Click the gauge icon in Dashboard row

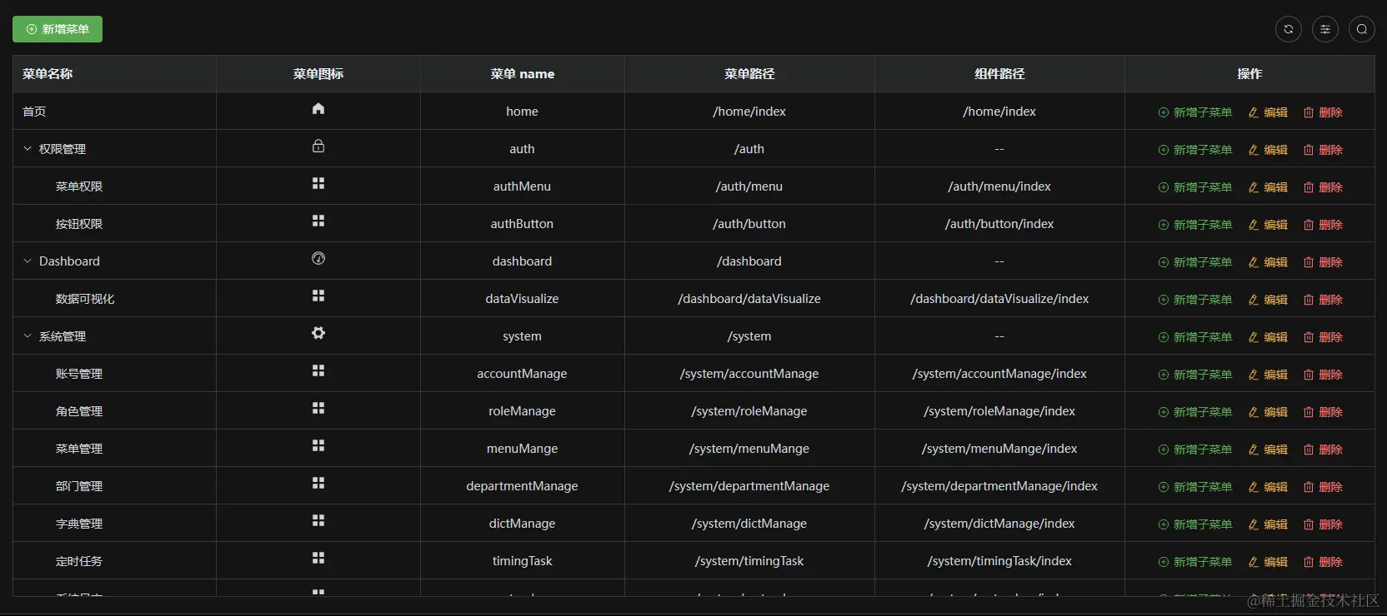(x=318, y=259)
